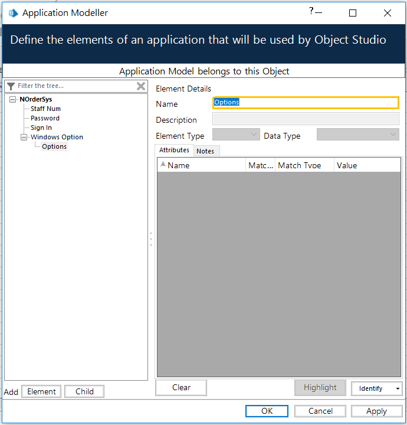Open the Identify button dropdown arrow

[x=398, y=388]
